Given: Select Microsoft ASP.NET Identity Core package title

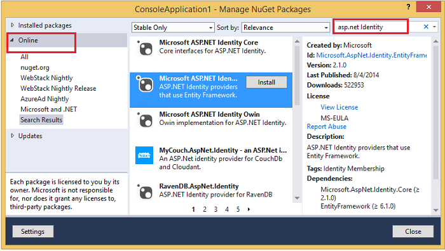Looking at the screenshot, I should point(209,42).
